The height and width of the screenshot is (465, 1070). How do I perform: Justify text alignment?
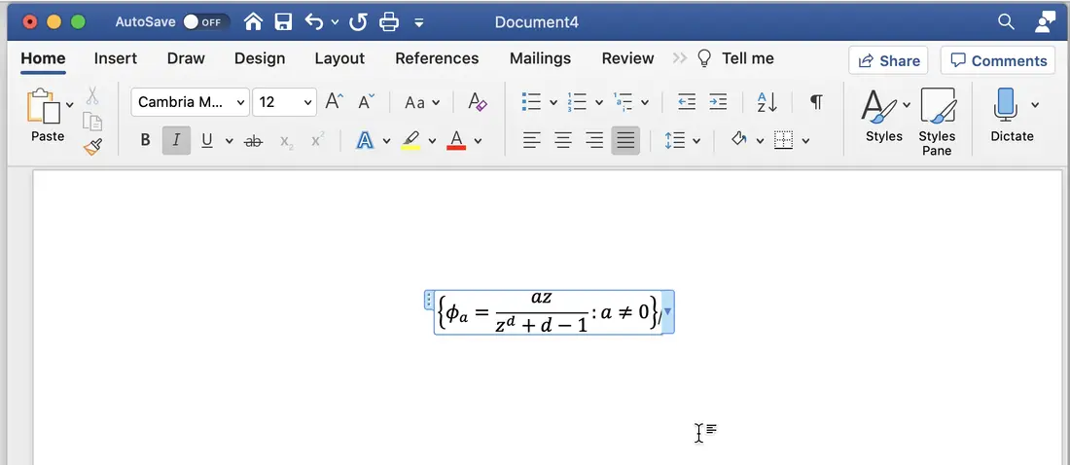[625, 141]
